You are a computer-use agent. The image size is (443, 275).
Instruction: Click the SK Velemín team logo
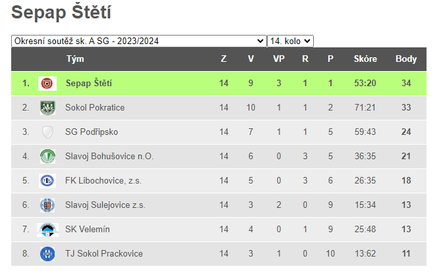pos(47,230)
